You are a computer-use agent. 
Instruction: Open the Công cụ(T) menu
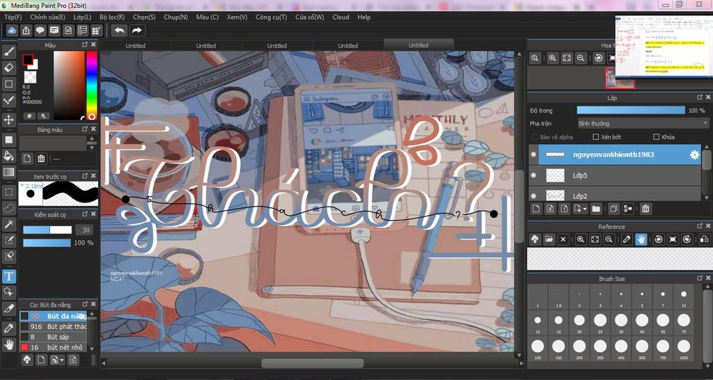pos(271,17)
